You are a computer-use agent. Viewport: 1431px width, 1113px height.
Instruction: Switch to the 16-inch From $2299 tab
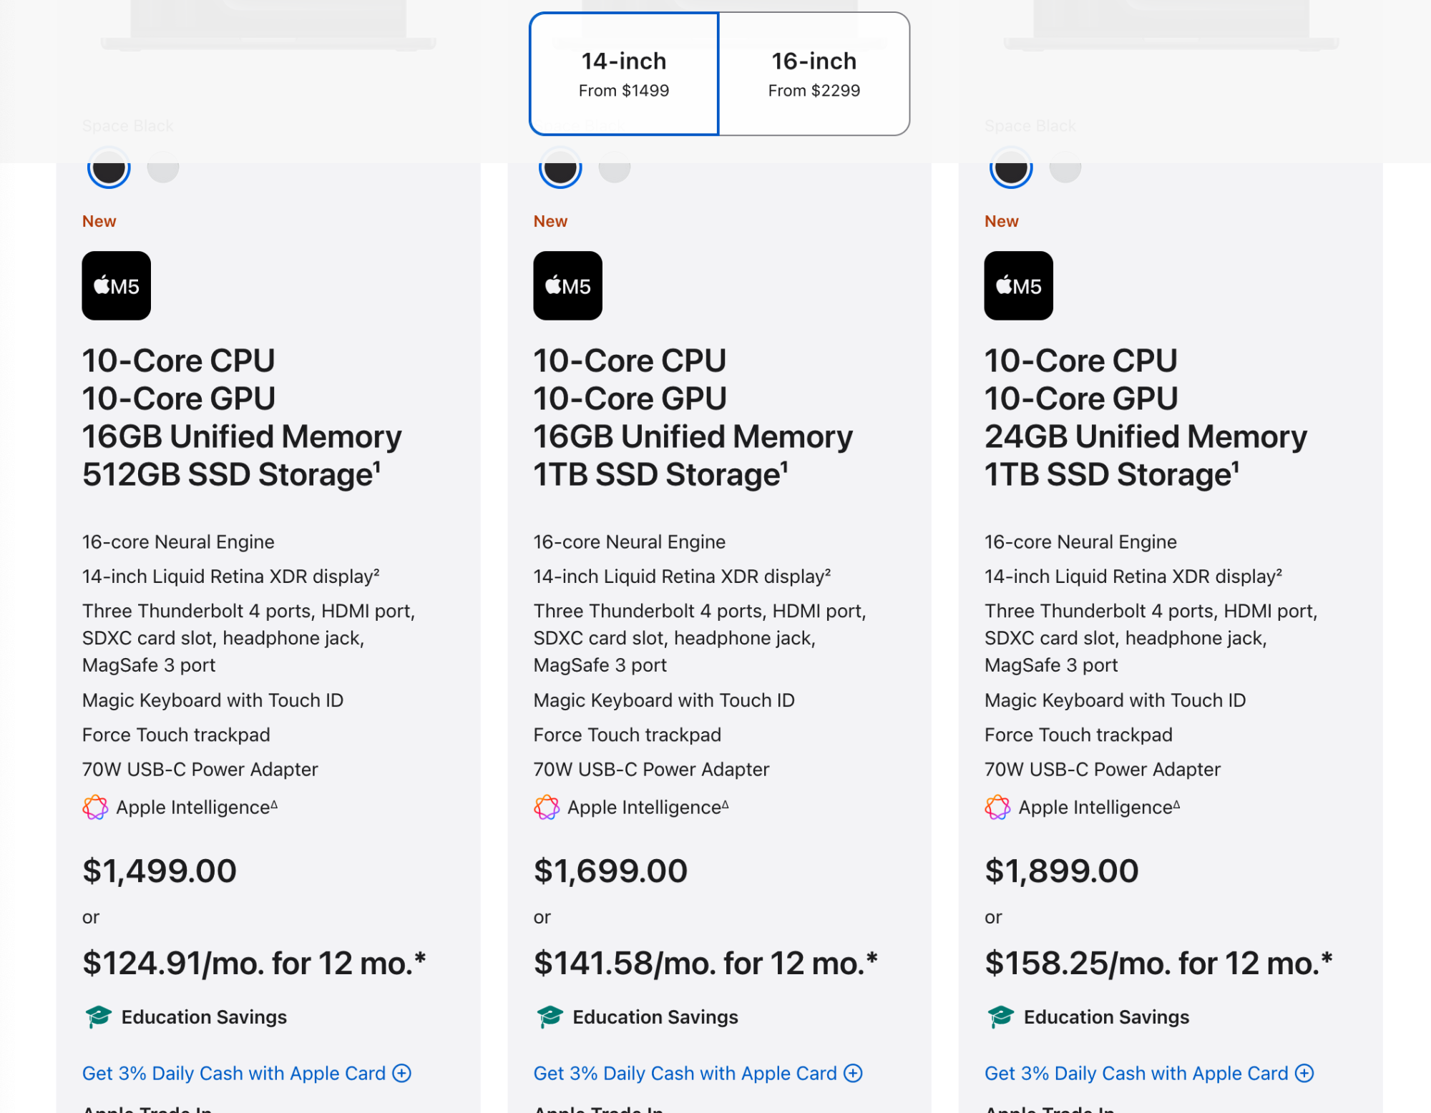click(814, 74)
